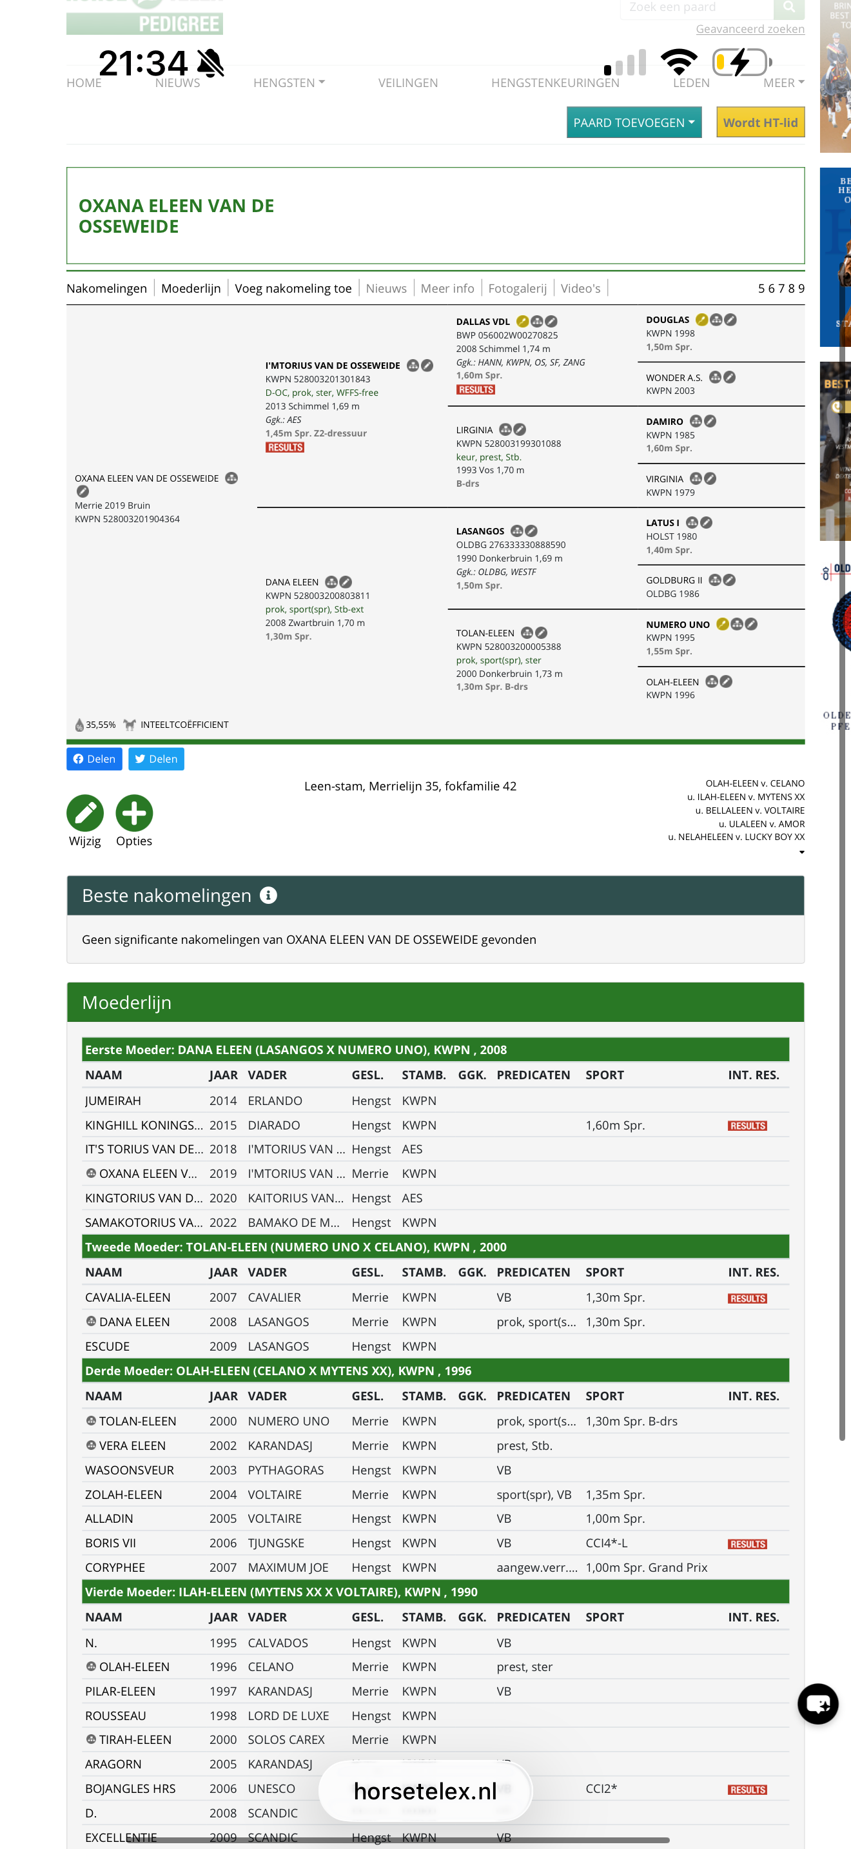
Task: Click the small pedigree icon before VERA ELEEN row
Action: click(x=91, y=1445)
